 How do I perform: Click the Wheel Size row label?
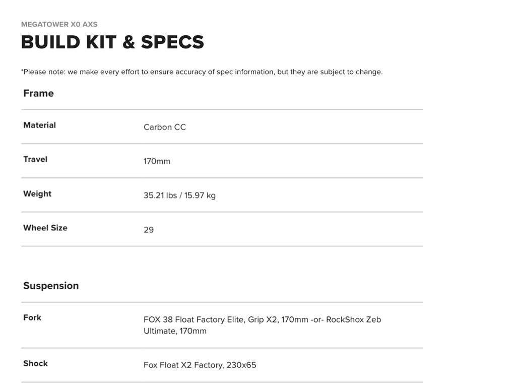[x=45, y=228]
